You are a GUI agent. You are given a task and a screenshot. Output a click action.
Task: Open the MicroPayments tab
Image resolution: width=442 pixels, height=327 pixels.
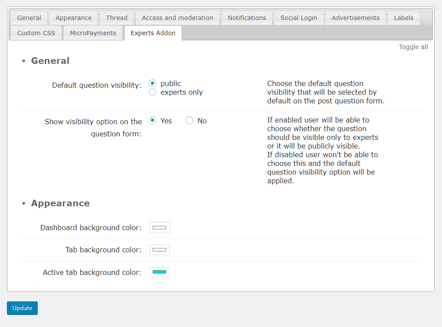click(93, 33)
